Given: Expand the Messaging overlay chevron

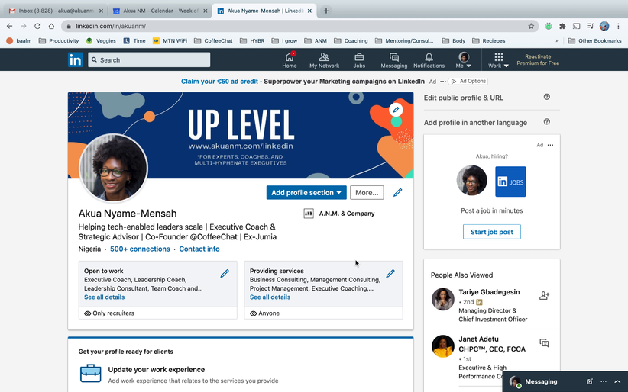Looking at the screenshot, I should point(617,381).
